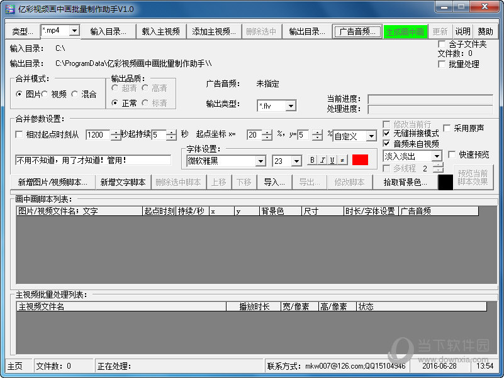The image size is (504, 378).
Task: Pick the red font color swatch
Action: (x=360, y=160)
